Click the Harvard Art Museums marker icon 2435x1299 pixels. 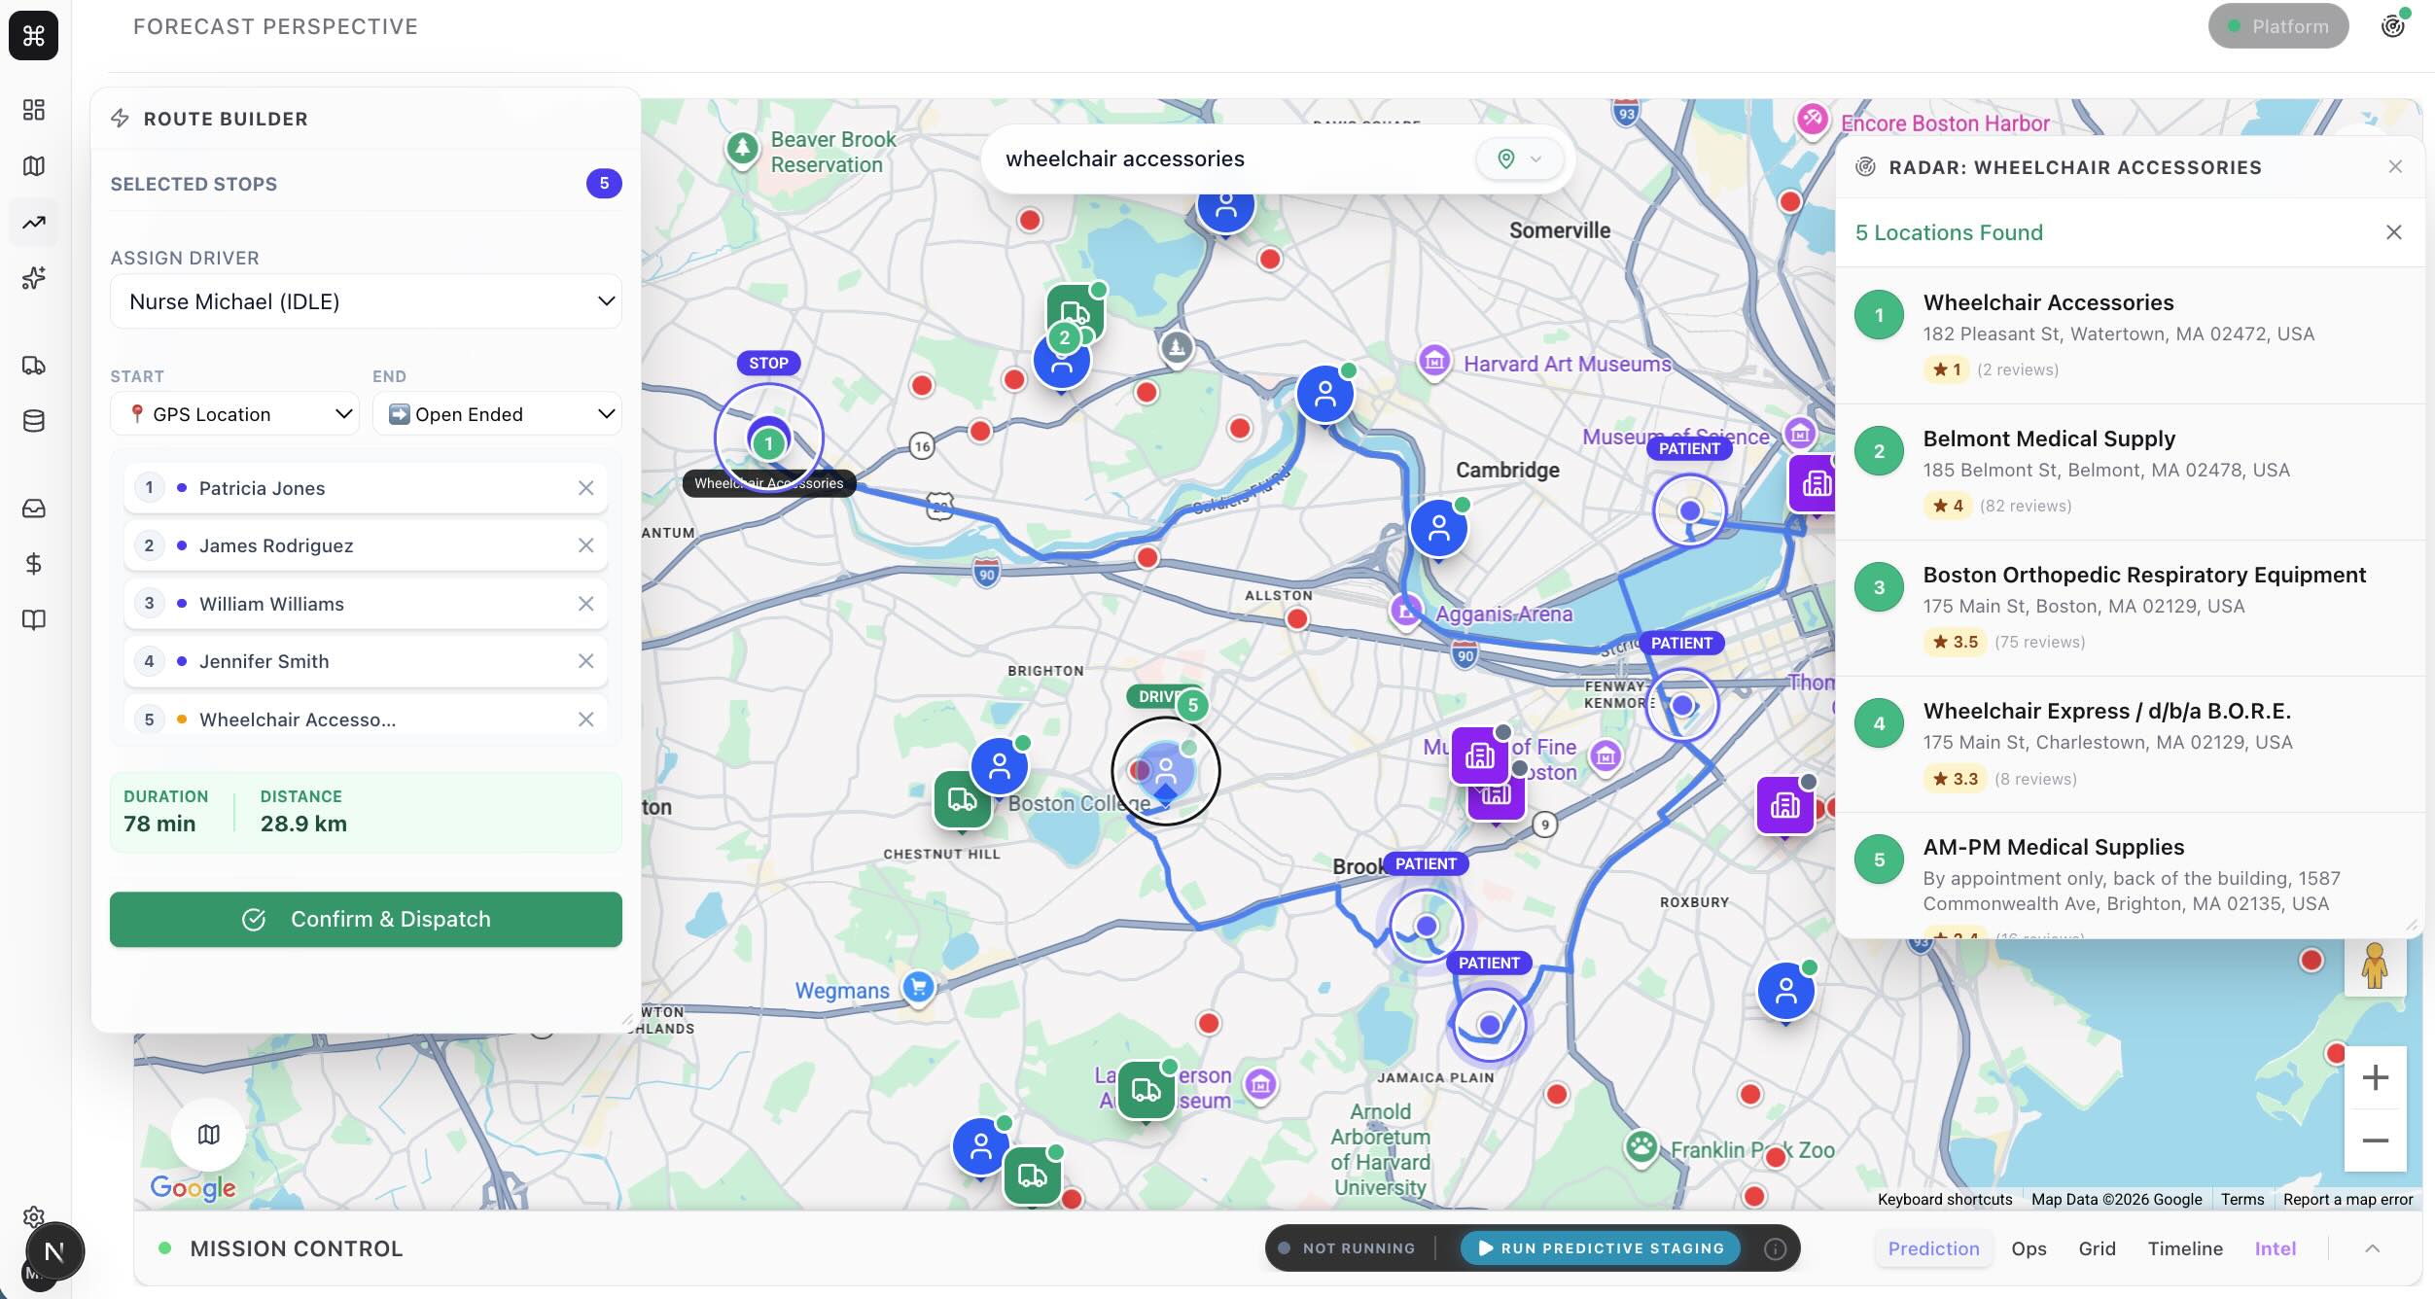[1433, 362]
